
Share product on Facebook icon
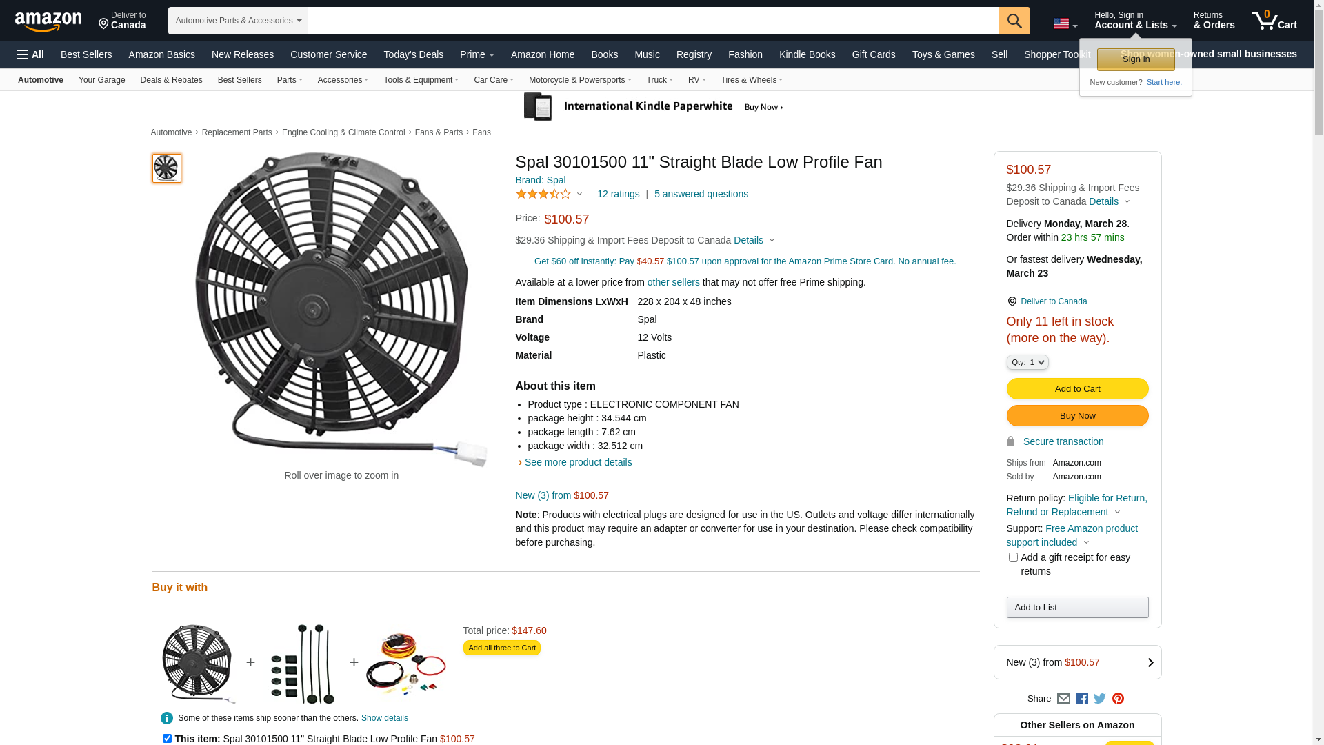(1082, 699)
